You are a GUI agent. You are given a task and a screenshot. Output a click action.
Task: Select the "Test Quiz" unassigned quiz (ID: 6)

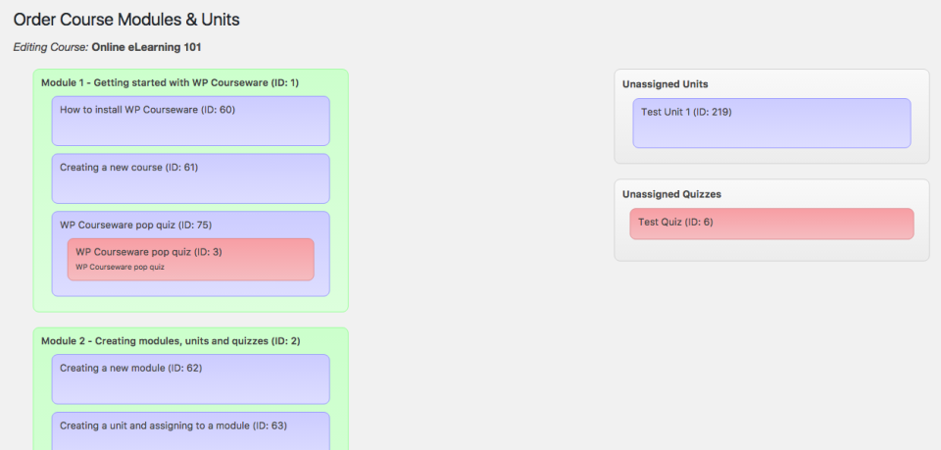(675, 223)
